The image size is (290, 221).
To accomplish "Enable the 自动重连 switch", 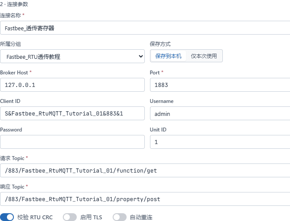I will pyautogui.click(x=120, y=217).
